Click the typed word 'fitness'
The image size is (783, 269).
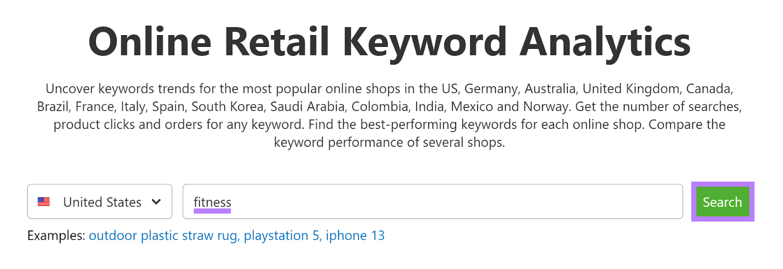pos(212,202)
